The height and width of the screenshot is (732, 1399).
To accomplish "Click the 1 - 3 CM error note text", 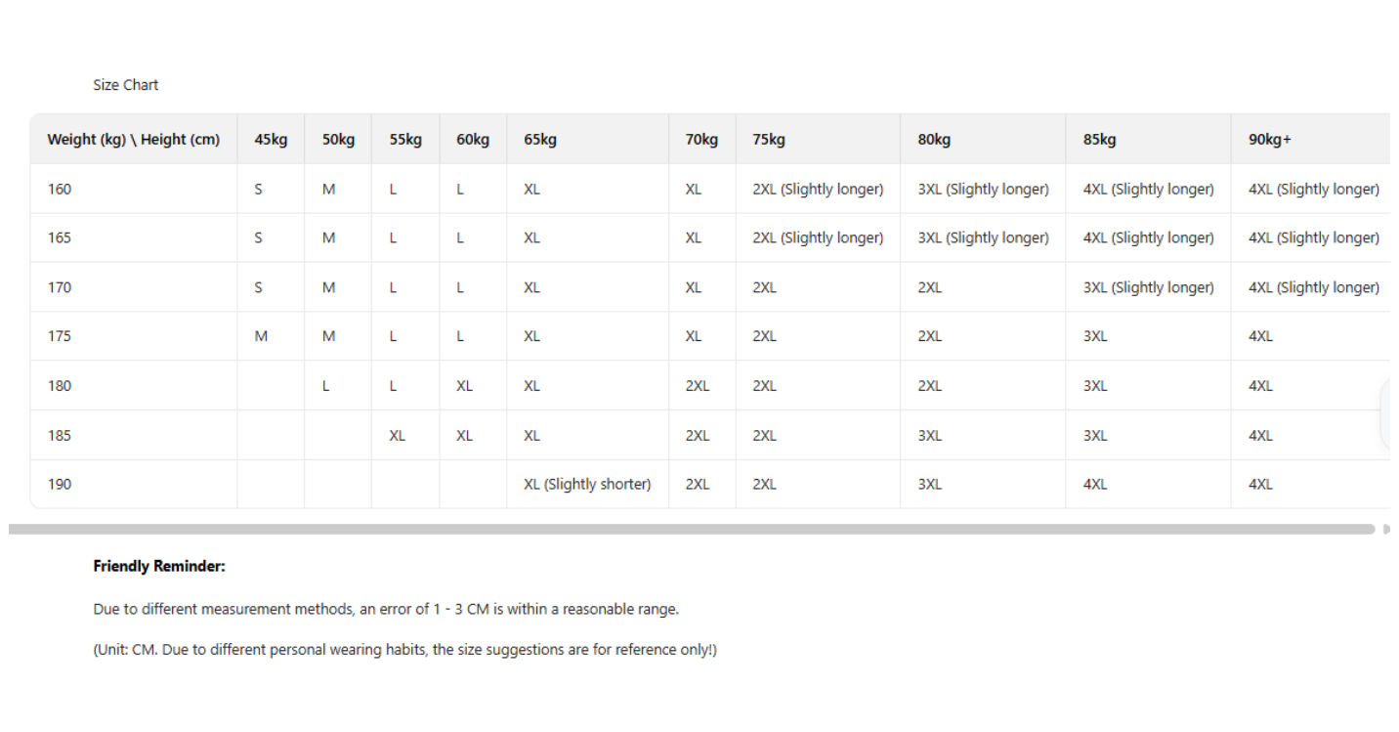I will pos(386,609).
